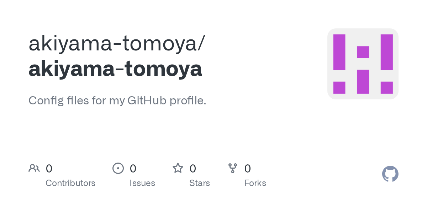
Task: Click the issues count zero
Action: (x=133, y=168)
